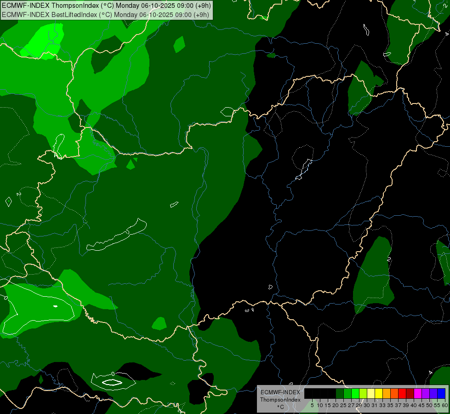450x414 pixels.
Task: Click the dark green 20–25 legend swatch
Action: 340,393
